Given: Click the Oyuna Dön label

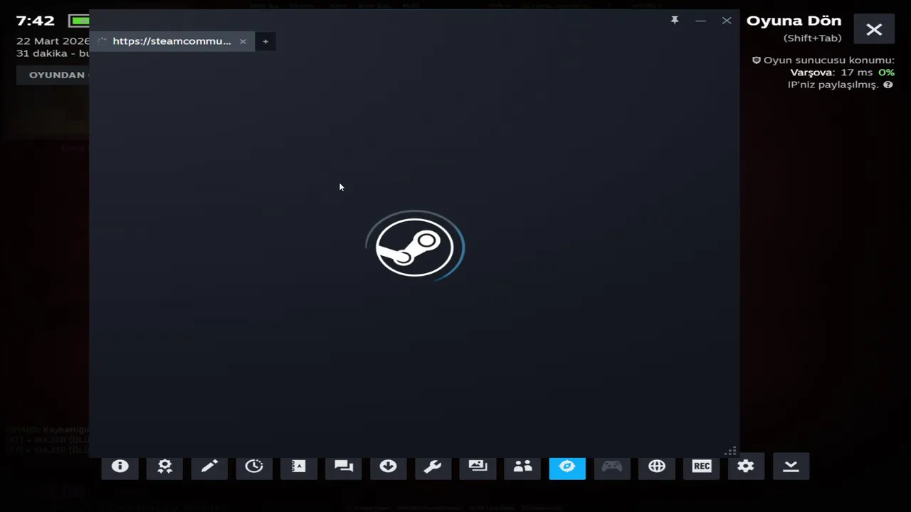Looking at the screenshot, I should [794, 21].
